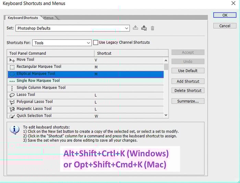Click the Delete Shortcut button
This screenshot has width=240, height=183.
pos(188,90)
